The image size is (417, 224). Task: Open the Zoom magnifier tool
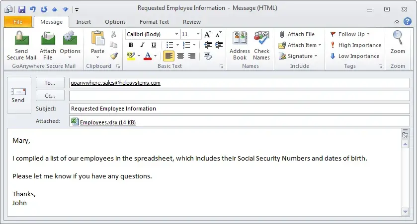click(398, 39)
